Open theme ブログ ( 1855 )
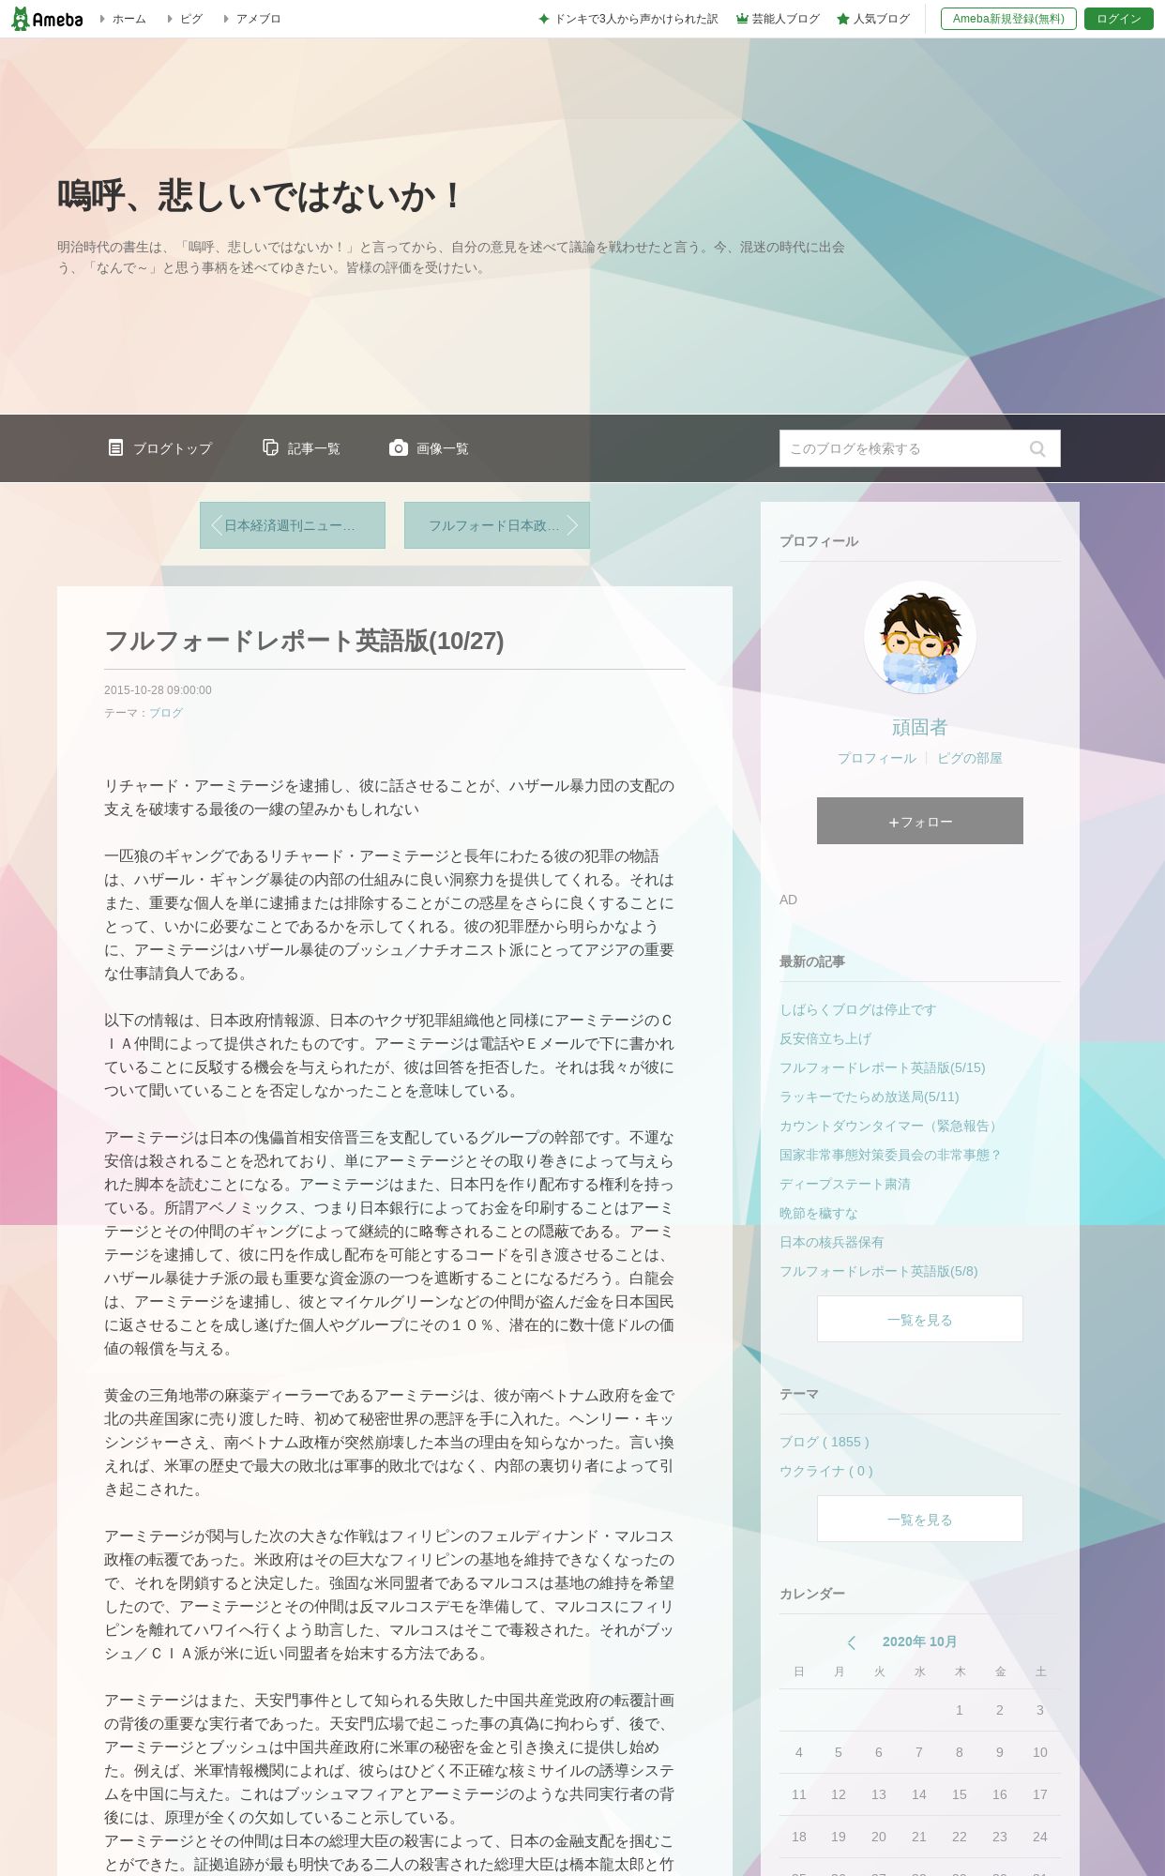Viewport: 1165px width, 1876px height. (x=825, y=1442)
